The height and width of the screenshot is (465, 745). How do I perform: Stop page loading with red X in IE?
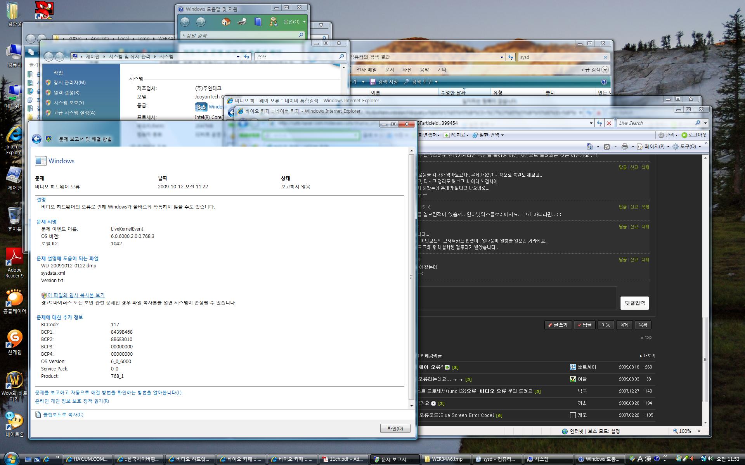[609, 123]
